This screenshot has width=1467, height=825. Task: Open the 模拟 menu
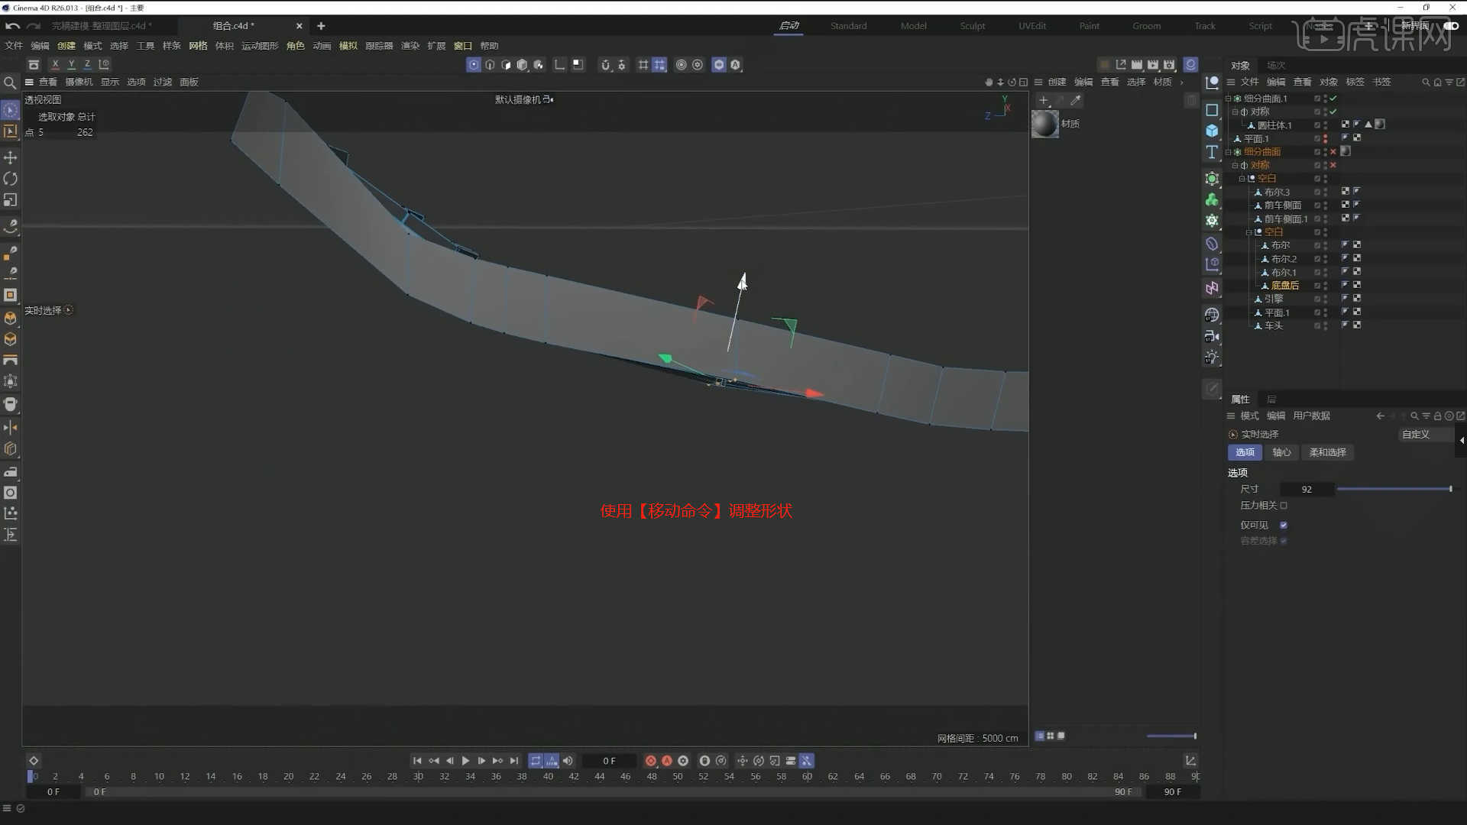348,46
